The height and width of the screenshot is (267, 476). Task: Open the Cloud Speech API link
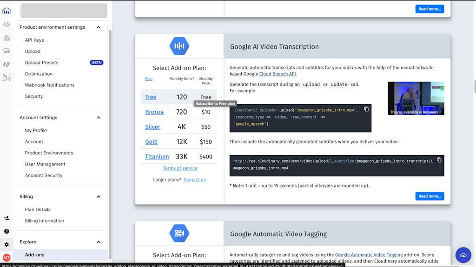(x=278, y=74)
